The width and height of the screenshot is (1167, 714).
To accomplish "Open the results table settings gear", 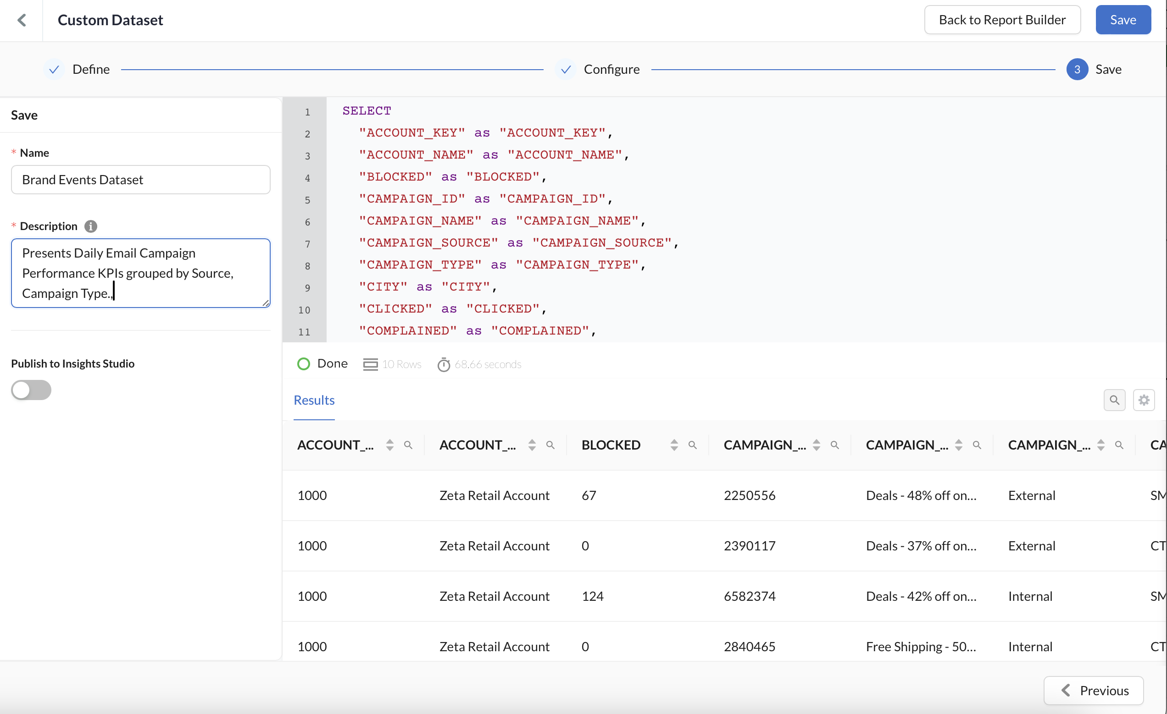I will [x=1143, y=400].
